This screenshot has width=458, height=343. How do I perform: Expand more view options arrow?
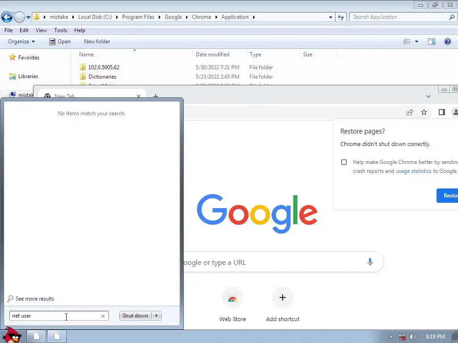pyautogui.click(x=416, y=42)
